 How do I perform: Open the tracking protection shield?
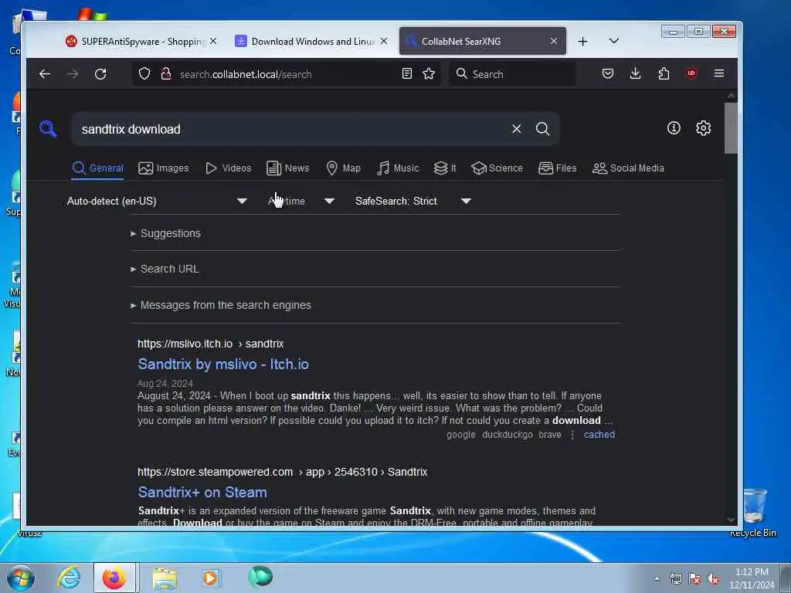coord(144,74)
